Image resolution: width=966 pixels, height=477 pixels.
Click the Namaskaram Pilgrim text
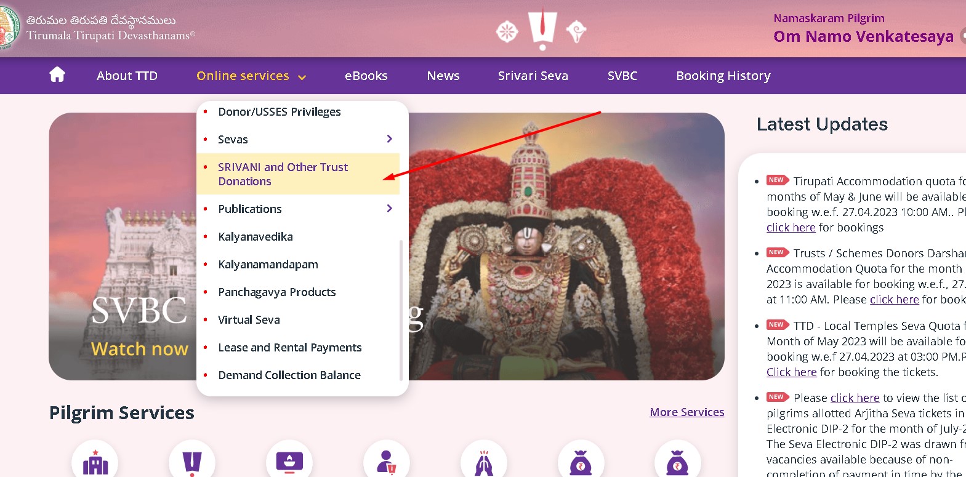[829, 18]
